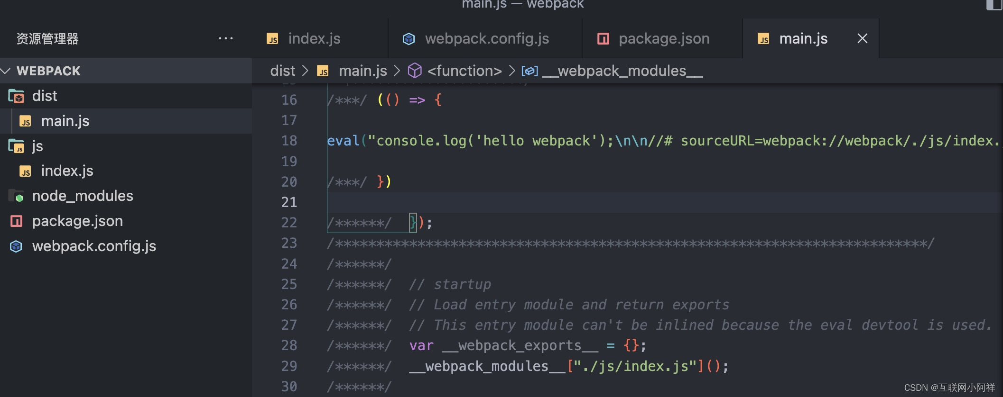Select the __webpack_modules__ breadcrumb segment
The image size is (1003, 397).
[x=622, y=71]
